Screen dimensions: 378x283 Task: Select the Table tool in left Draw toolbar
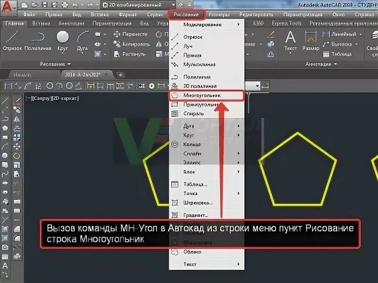click(5, 257)
